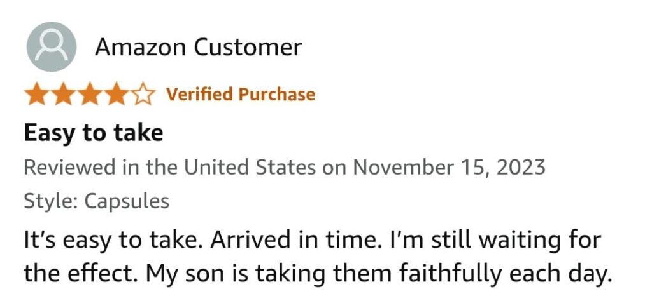
Task: Click the November 15, 2023 review date
Action: click(449, 168)
